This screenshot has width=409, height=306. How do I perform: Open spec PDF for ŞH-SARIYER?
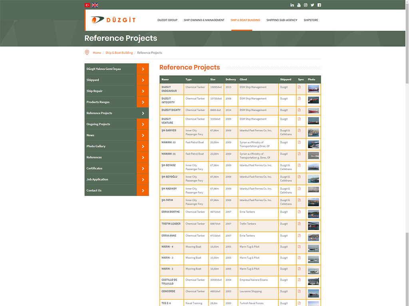[300, 130]
